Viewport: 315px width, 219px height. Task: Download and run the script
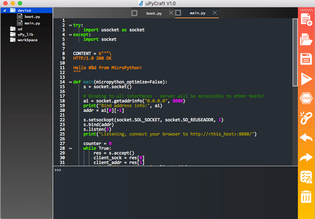click(306, 79)
